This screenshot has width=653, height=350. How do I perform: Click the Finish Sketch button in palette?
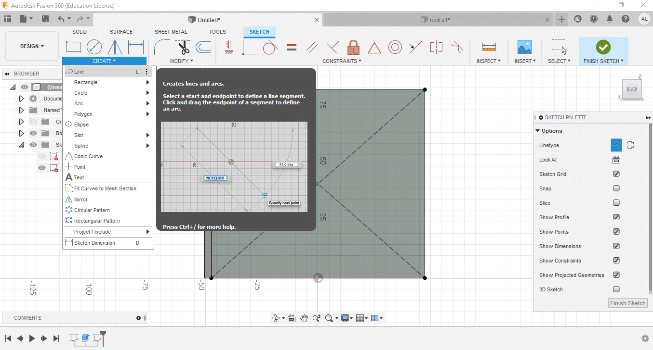point(627,303)
